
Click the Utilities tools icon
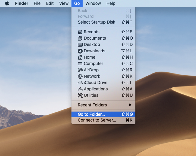click(80, 96)
